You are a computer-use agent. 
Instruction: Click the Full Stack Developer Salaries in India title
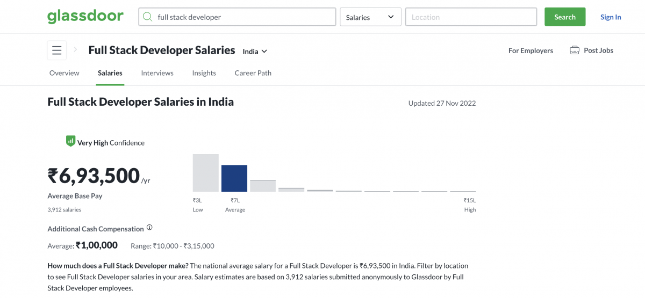(141, 102)
